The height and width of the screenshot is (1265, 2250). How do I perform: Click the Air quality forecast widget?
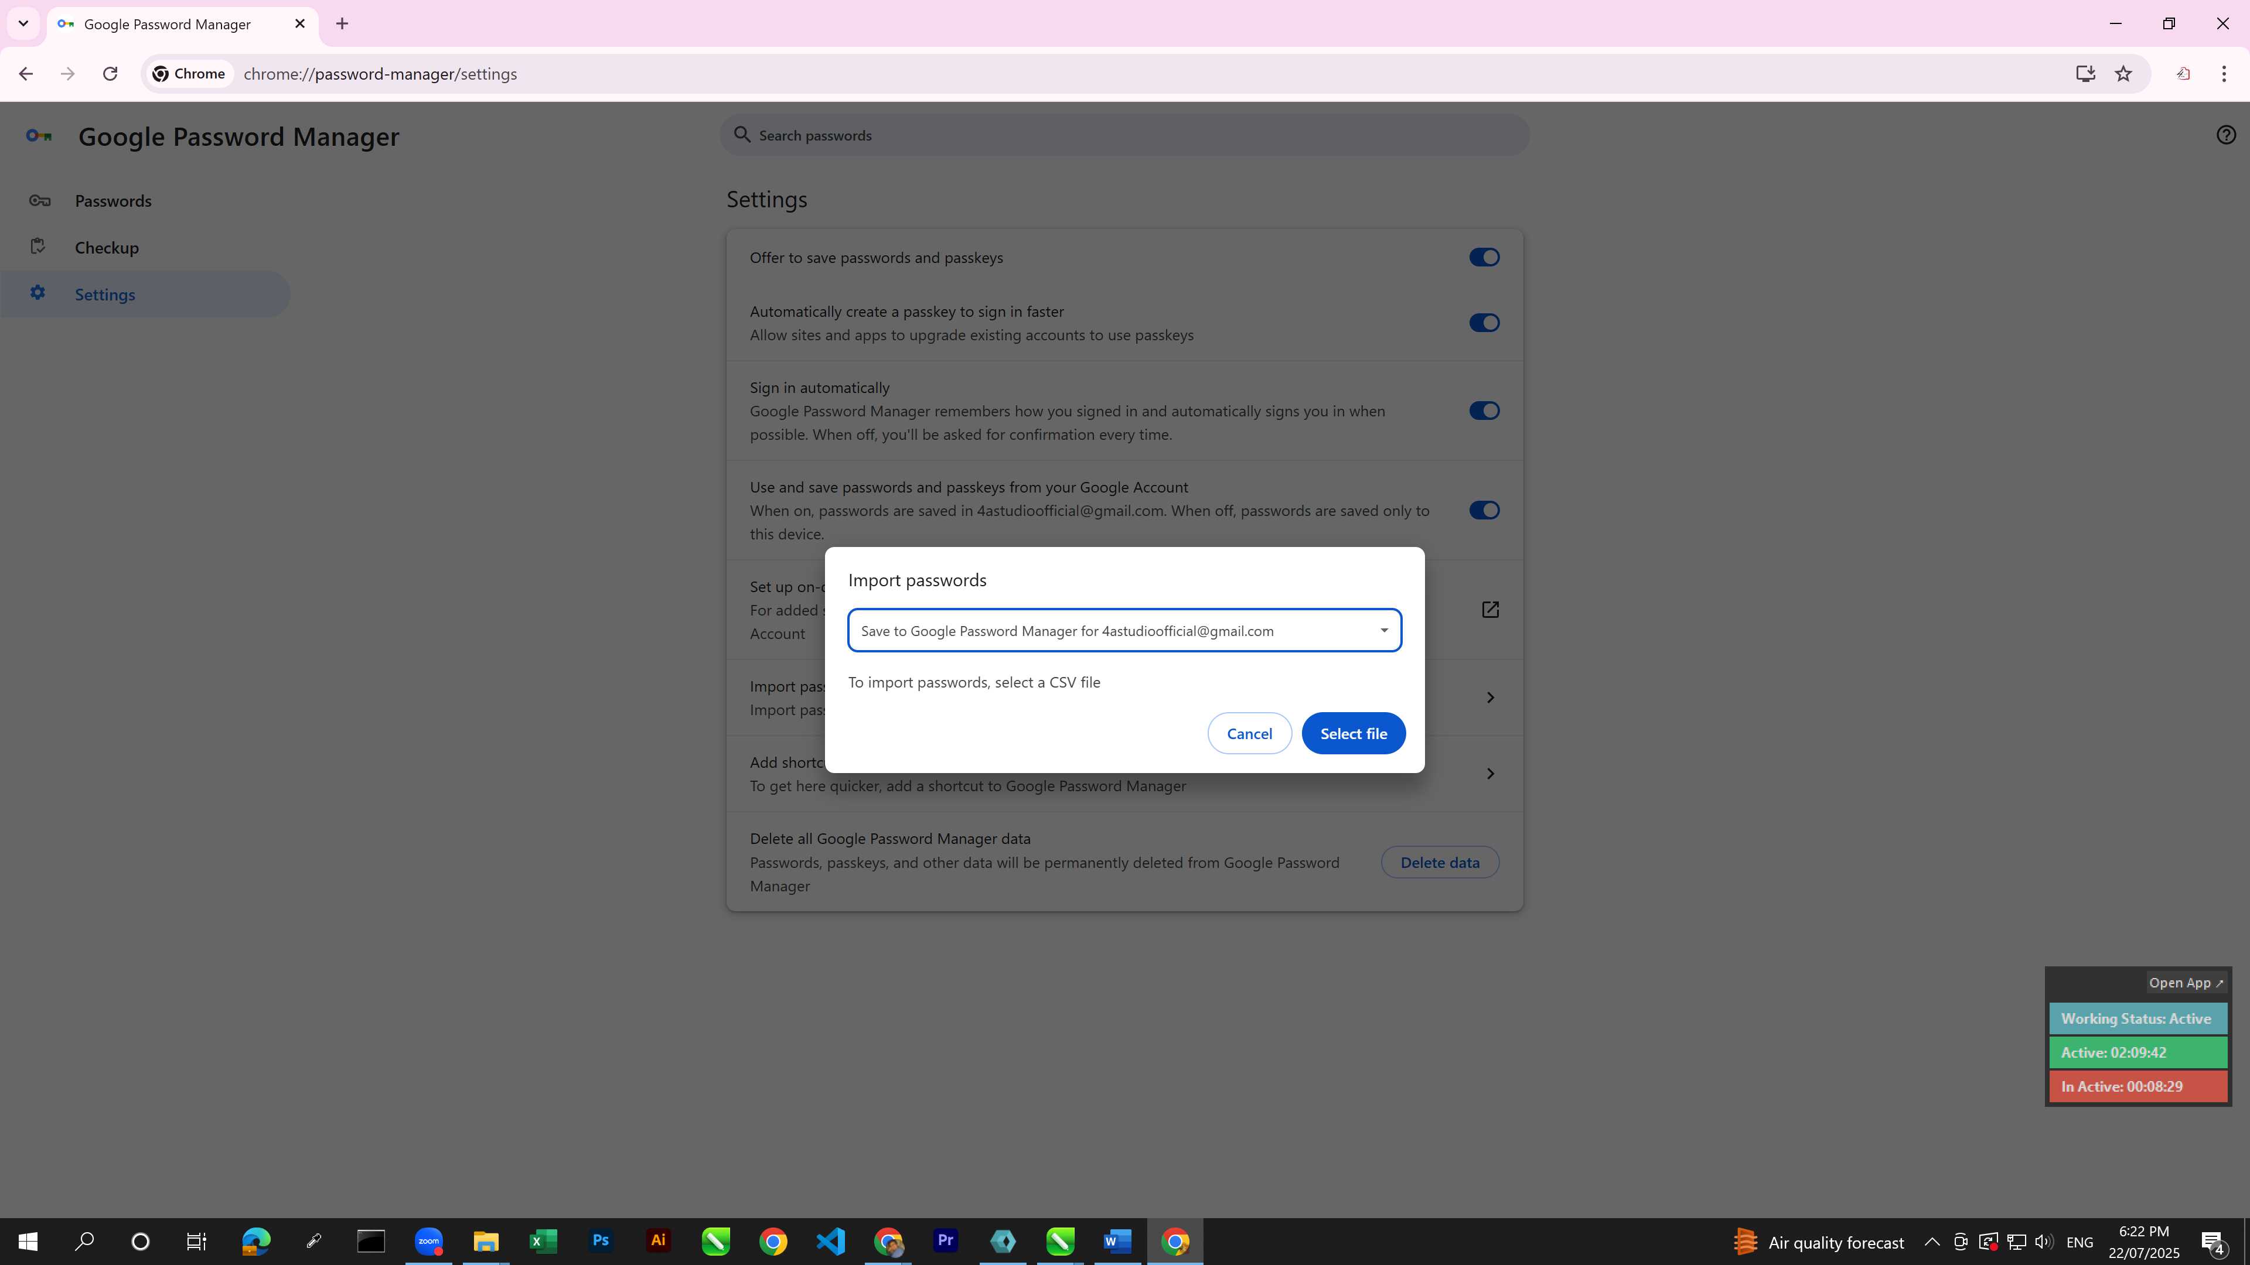pos(1819,1242)
